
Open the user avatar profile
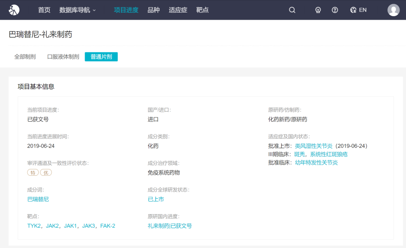393,10
